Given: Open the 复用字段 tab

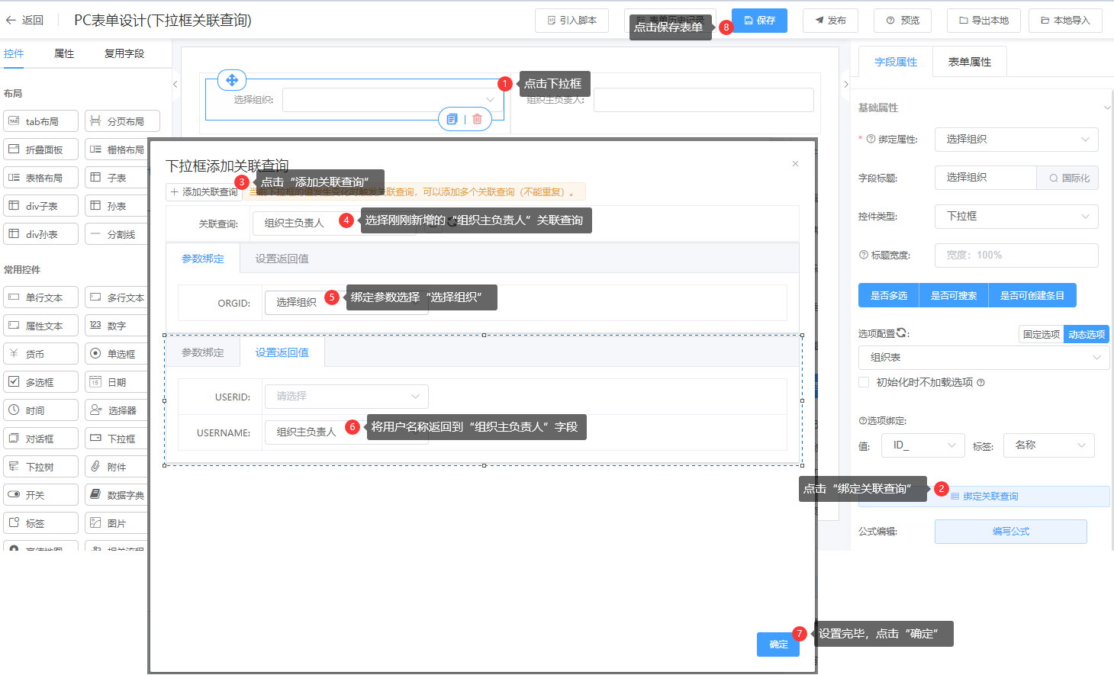Looking at the screenshot, I should point(124,53).
